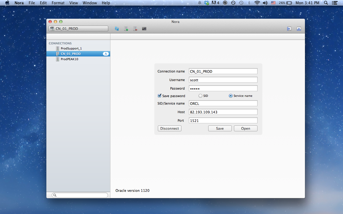Open the Wi-Fi menu bar icon
The height and width of the screenshot is (214, 343).
(x=257, y=3)
